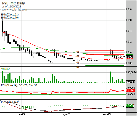Image resolution: width=137 pixels, height=116 pixels.
Task: Click the sep-25 date axis label
Action: pyautogui.click(x=107, y=114)
